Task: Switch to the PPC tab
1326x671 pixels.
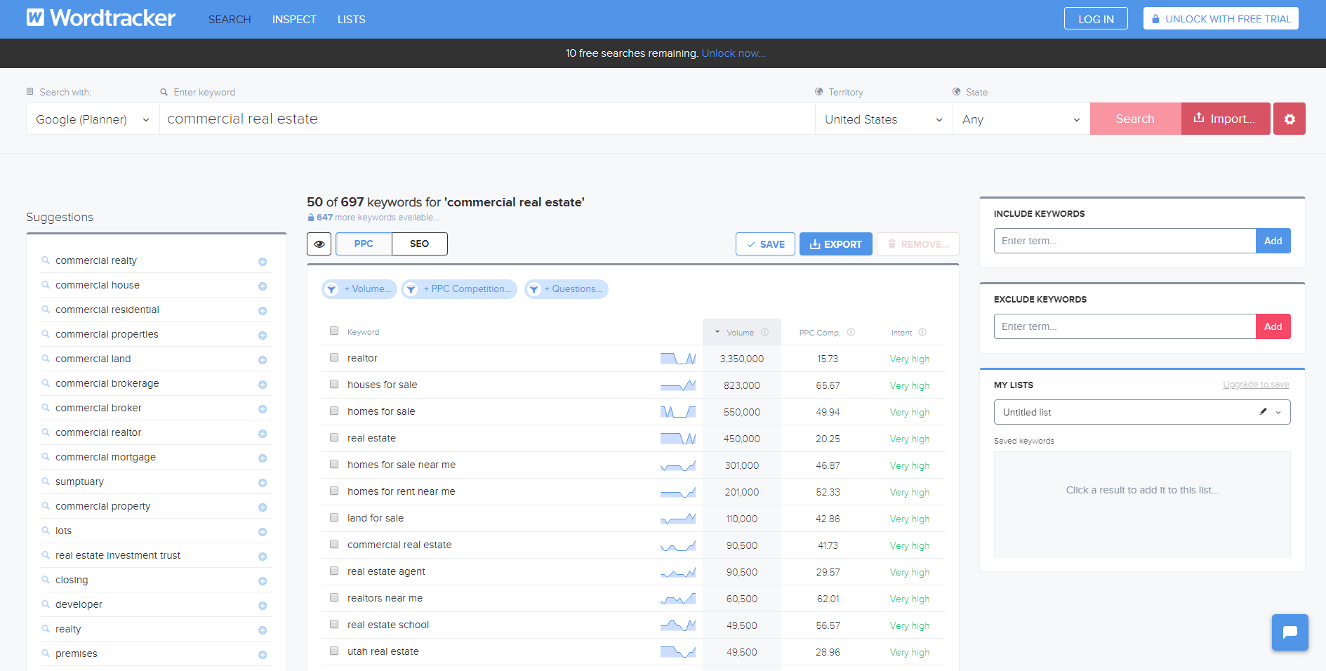Action: 364,244
